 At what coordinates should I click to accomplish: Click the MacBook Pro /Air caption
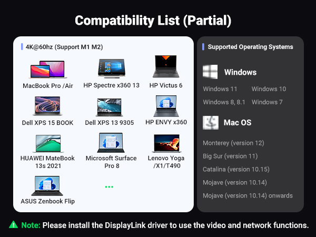(48, 86)
